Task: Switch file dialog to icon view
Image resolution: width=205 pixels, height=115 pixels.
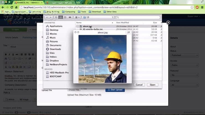Action: (x=56, y=17)
